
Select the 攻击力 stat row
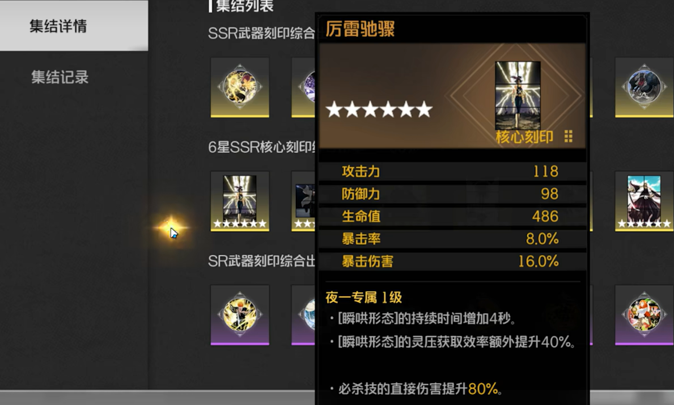pyautogui.click(x=452, y=171)
